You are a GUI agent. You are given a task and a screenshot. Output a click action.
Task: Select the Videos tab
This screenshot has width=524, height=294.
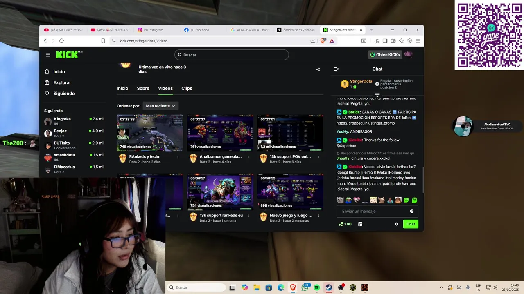tap(165, 88)
